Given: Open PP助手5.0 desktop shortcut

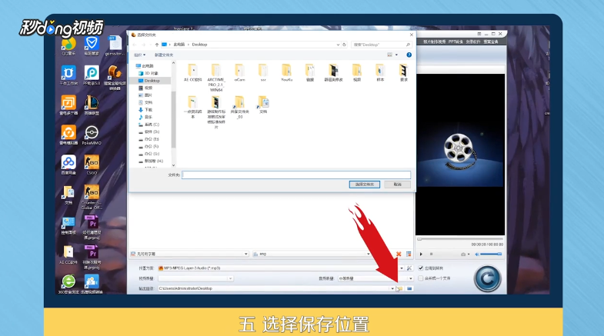Looking at the screenshot, I should [92, 75].
